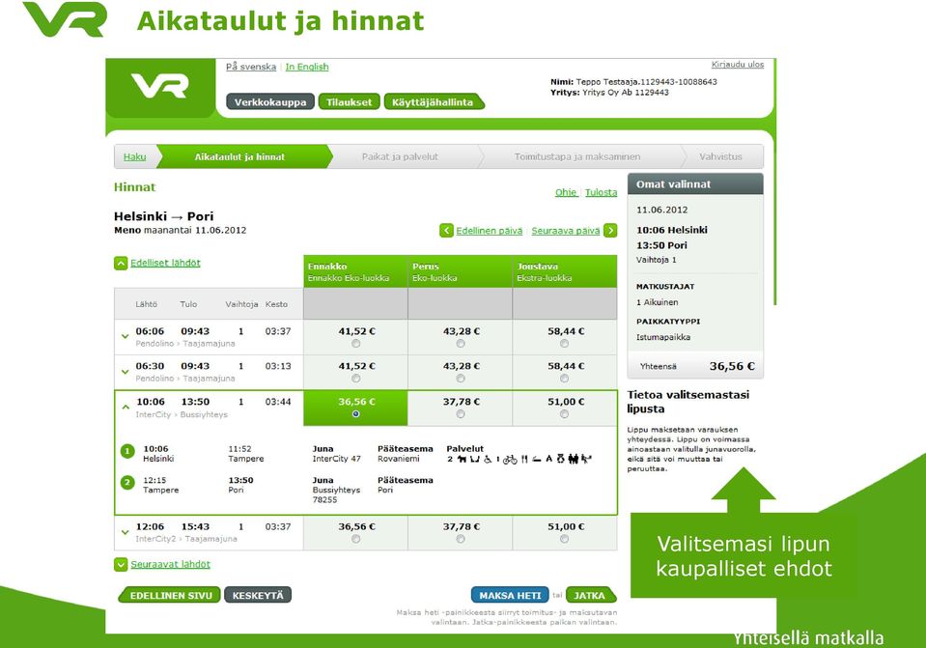This screenshot has width=926, height=648.
Task: Expand details of the 06:06 Pendolino departure
Action: click(x=126, y=336)
